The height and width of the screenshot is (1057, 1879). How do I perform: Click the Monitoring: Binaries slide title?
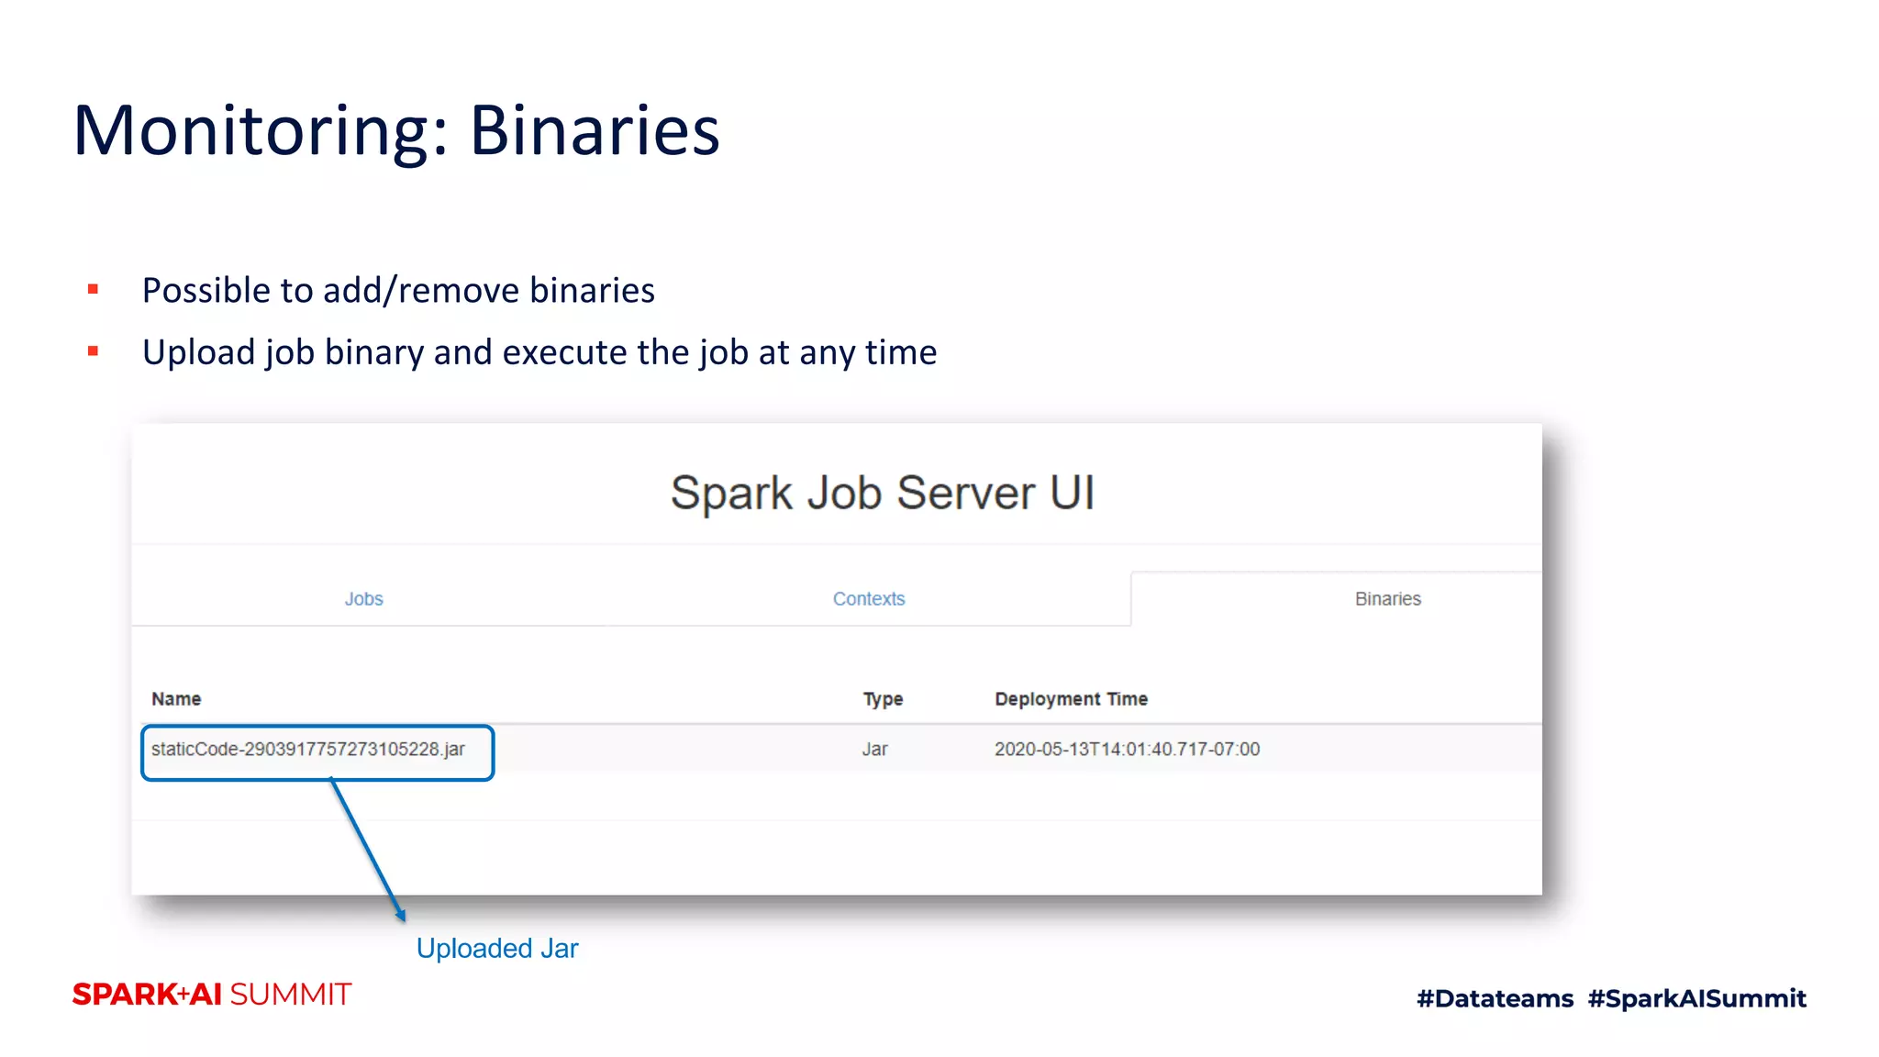click(396, 130)
